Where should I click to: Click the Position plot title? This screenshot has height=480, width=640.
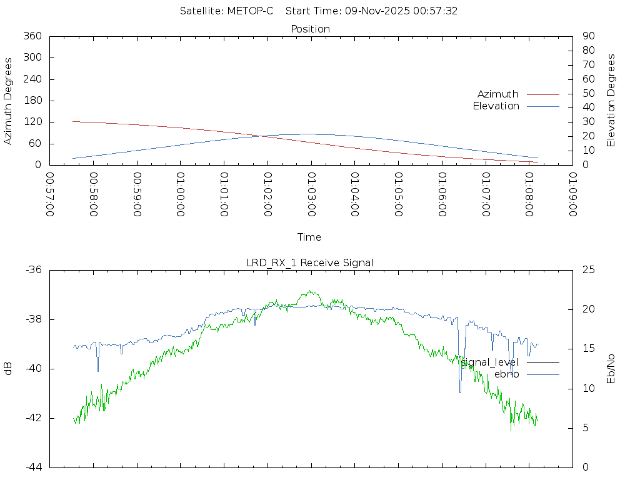[x=310, y=29]
